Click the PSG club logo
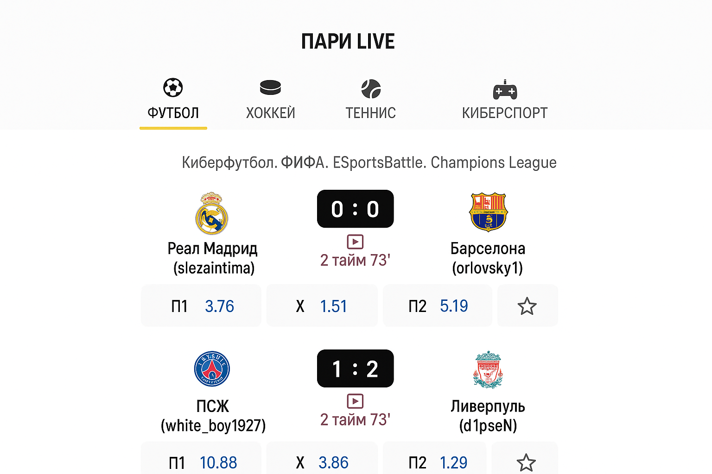Screen dimensions: 712x474 tap(212, 368)
